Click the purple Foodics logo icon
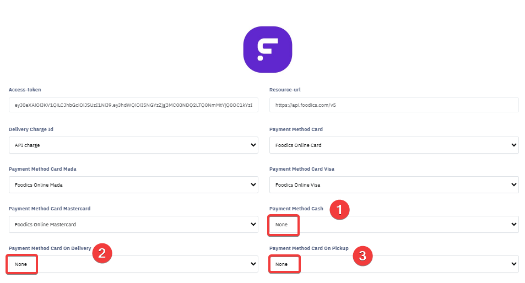525x283 pixels. 267,49
